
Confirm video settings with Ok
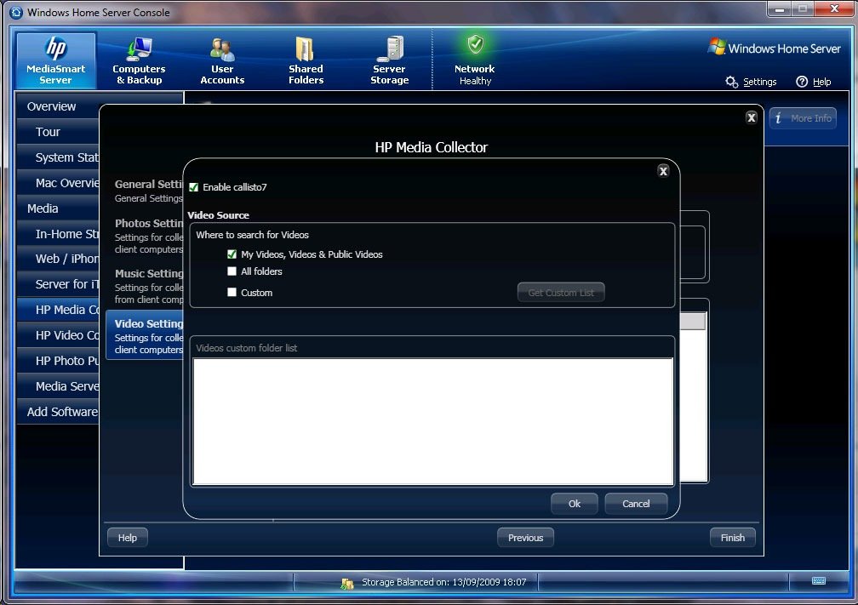(x=574, y=504)
